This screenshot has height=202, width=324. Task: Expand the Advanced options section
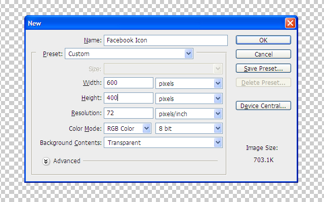click(46, 161)
